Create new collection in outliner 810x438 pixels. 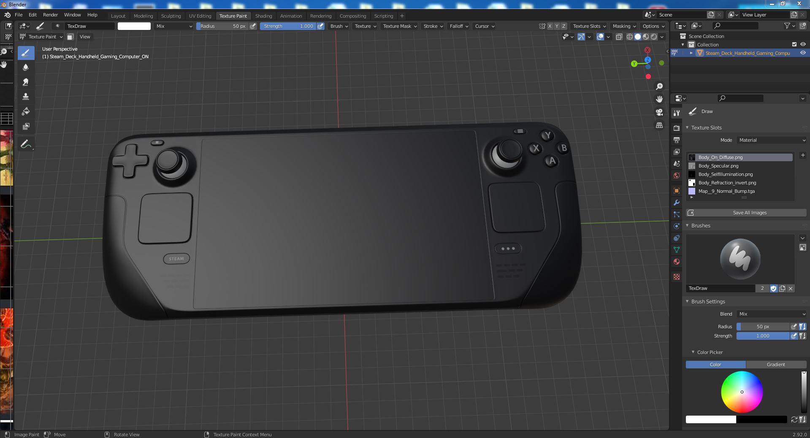point(802,26)
